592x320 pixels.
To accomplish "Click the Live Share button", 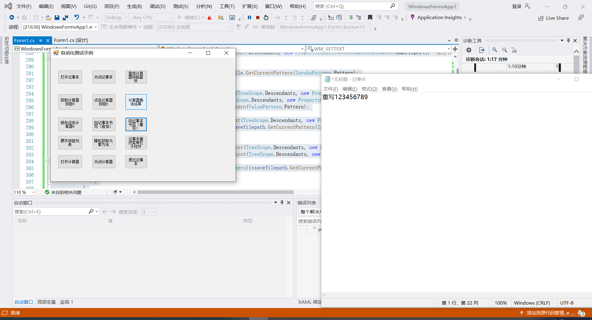I will pyautogui.click(x=553, y=18).
